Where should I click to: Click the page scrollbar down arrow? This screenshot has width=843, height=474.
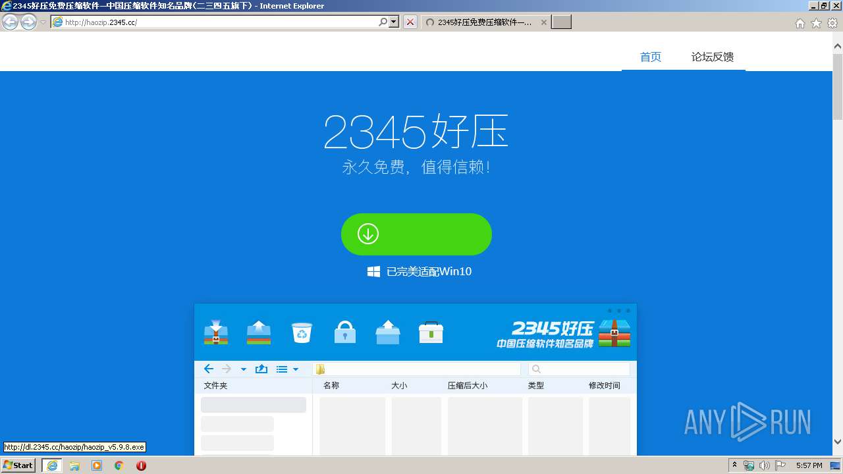point(838,442)
